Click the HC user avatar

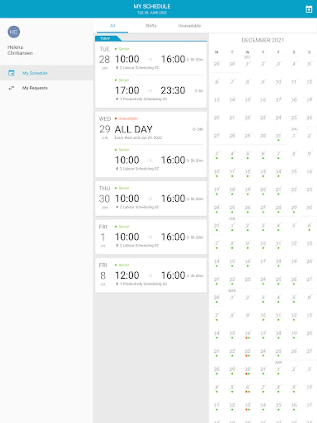(x=14, y=32)
